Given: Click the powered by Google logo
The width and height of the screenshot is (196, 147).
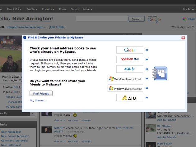Looking at the screenshot, I should click(x=154, y=19).
